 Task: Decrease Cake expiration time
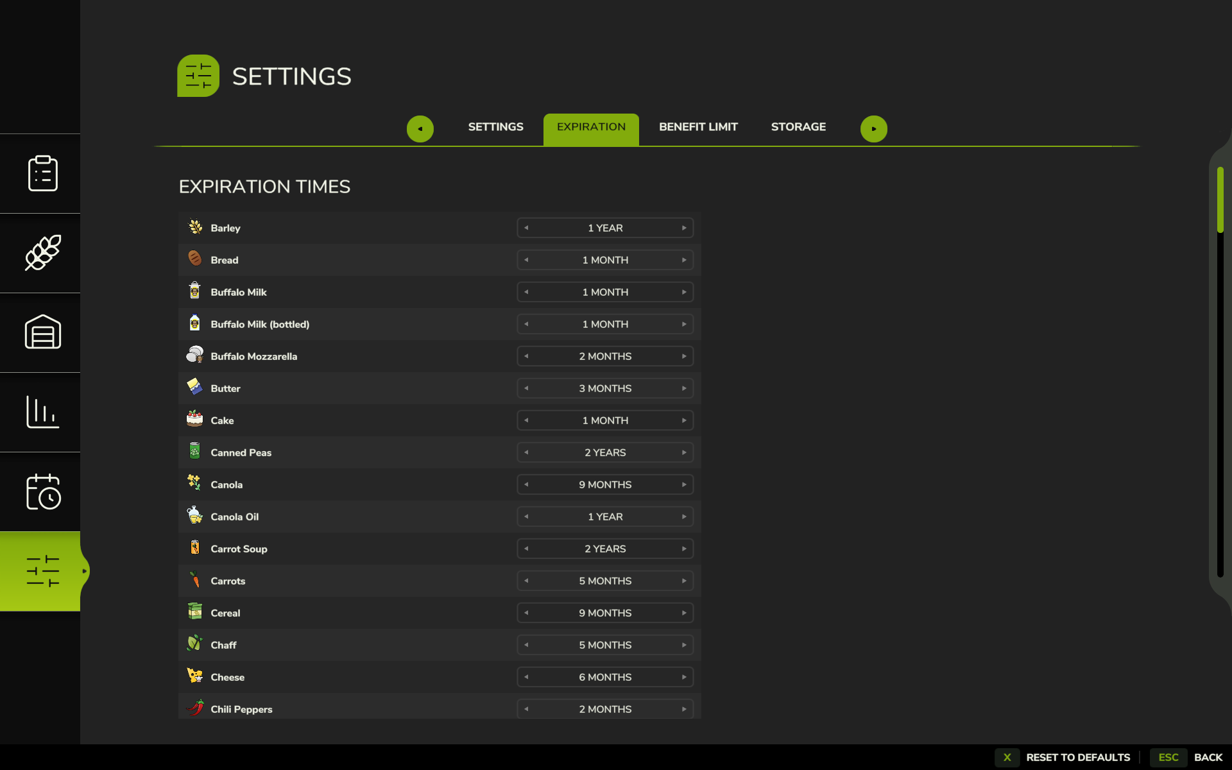[x=526, y=420]
